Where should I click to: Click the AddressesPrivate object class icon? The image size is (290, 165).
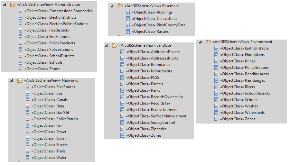(x=122, y=52)
